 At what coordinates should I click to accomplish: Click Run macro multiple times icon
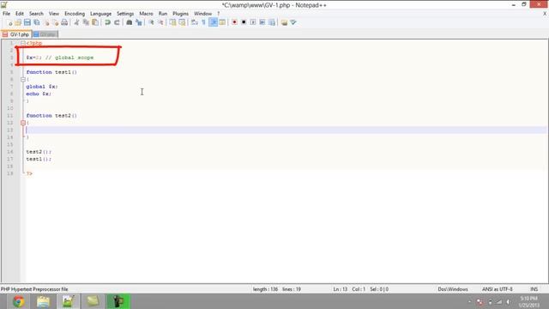tap(262, 22)
